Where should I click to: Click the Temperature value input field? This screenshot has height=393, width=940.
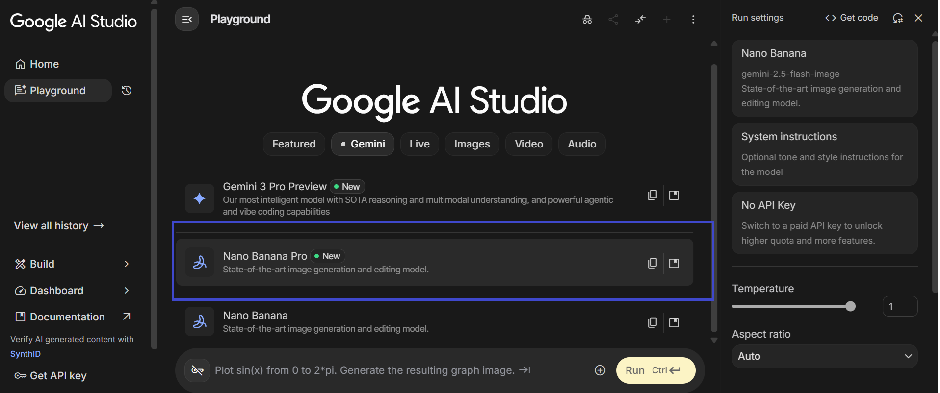click(899, 307)
